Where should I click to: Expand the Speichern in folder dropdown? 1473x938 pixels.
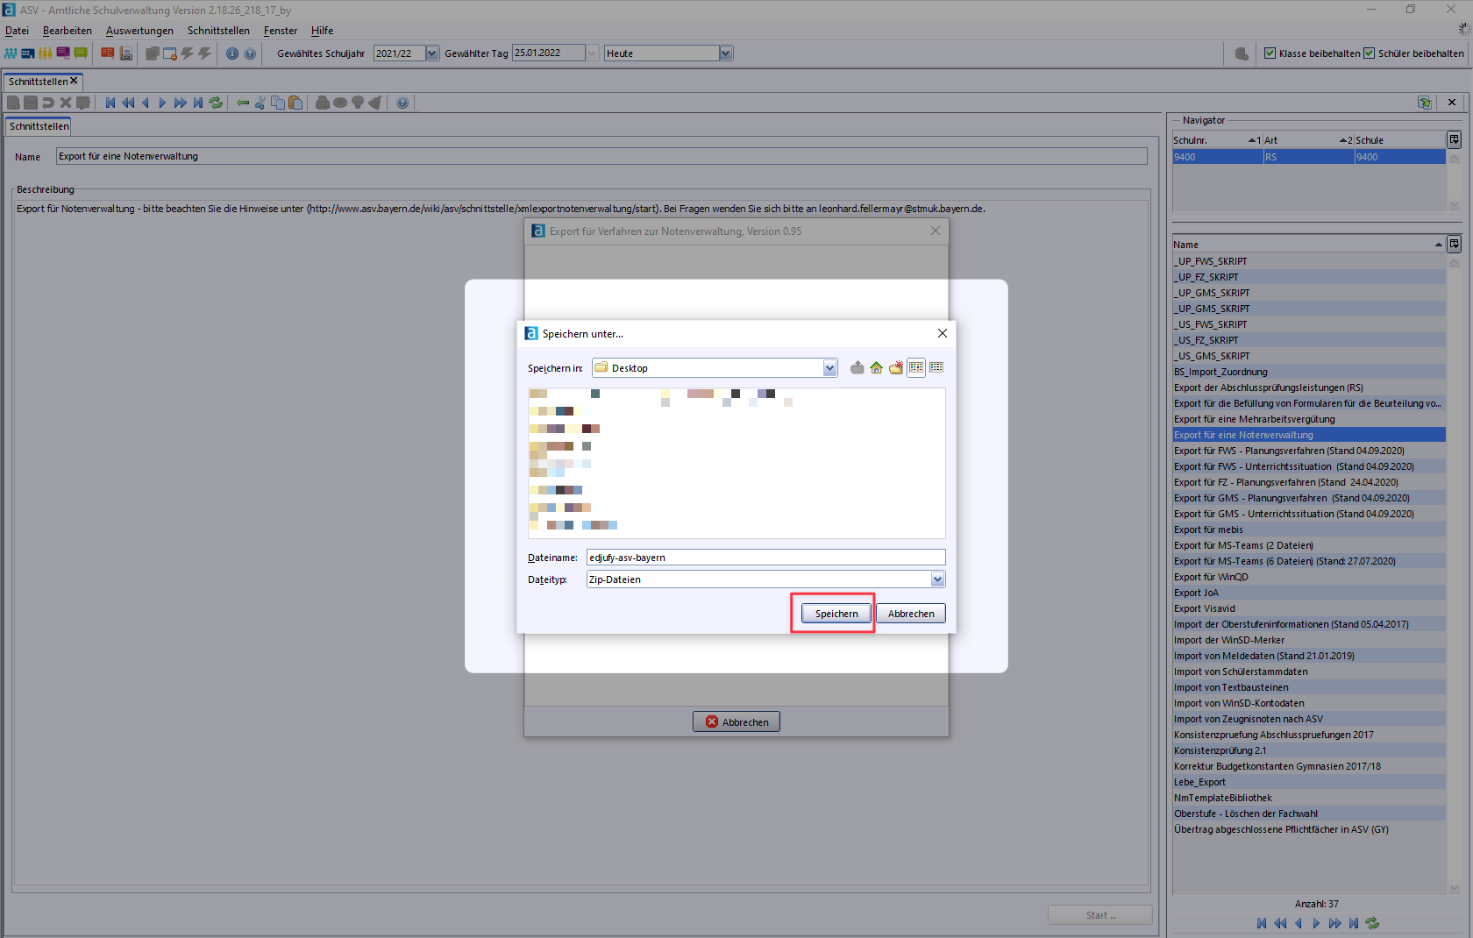(x=829, y=368)
